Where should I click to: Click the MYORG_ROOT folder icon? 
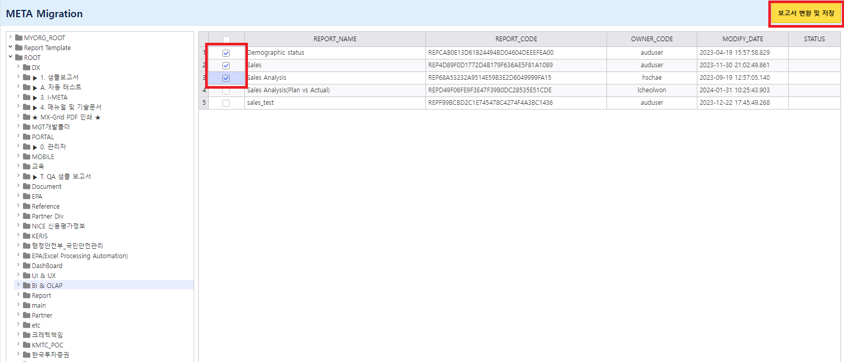tap(19, 38)
